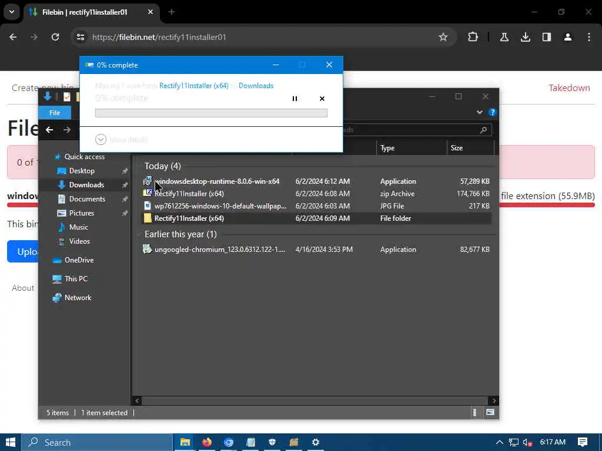Go forward in File Explorer
602x451 pixels.
click(x=67, y=130)
